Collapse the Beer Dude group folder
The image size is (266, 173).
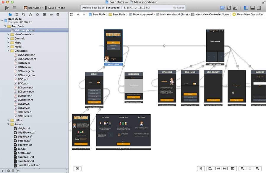(x=5, y=26)
